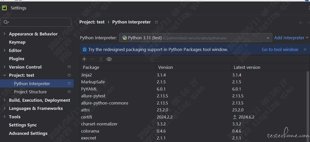Click the minus icon to uninstall package
This screenshot has height=142, width=310.
[93, 59]
